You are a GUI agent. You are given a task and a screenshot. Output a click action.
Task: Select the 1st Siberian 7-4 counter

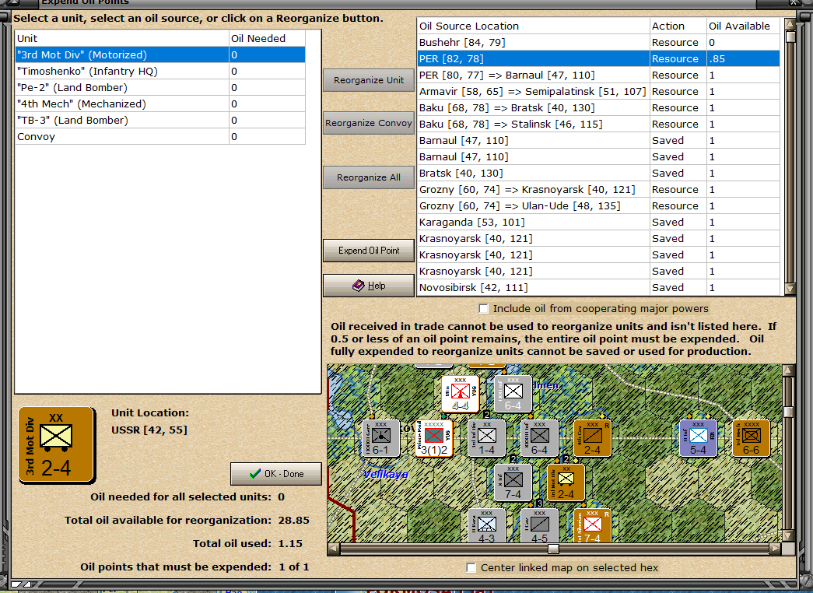(x=592, y=525)
